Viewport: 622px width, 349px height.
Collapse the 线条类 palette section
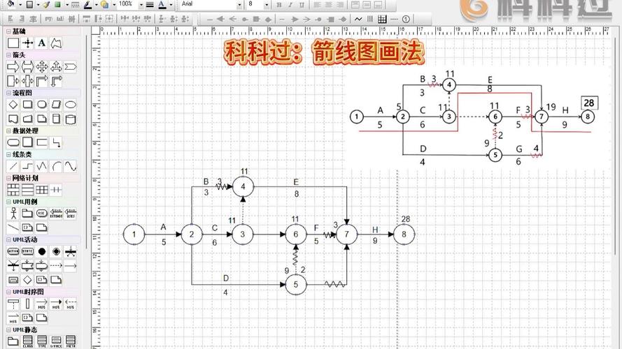(8, 155)
